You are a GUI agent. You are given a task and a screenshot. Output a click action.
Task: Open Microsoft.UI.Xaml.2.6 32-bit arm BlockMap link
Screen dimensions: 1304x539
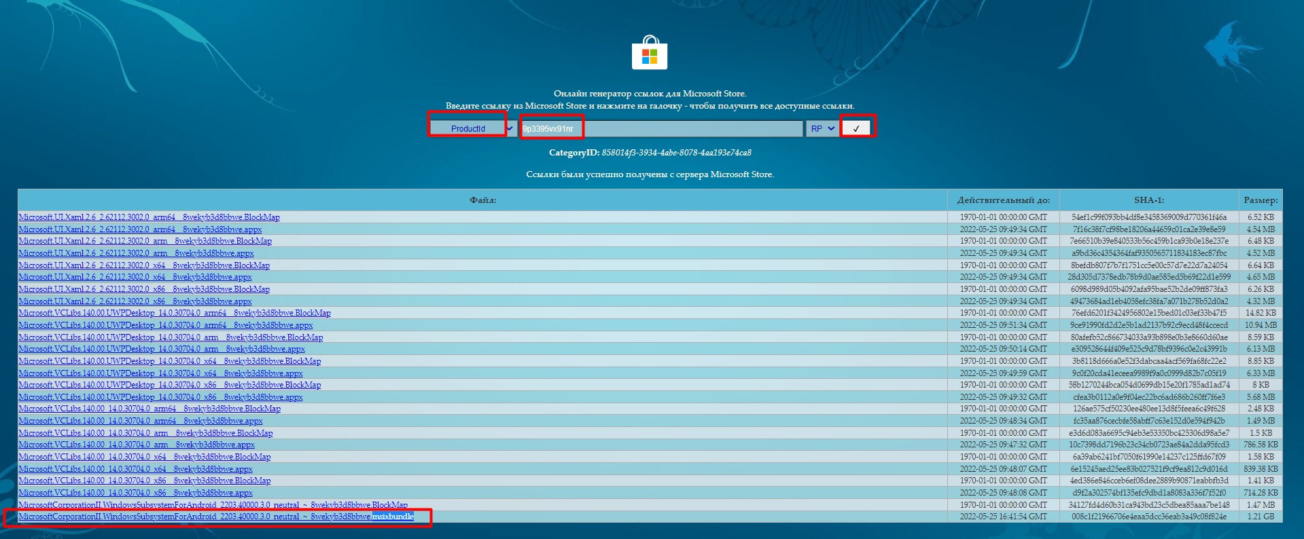(145, 241)
